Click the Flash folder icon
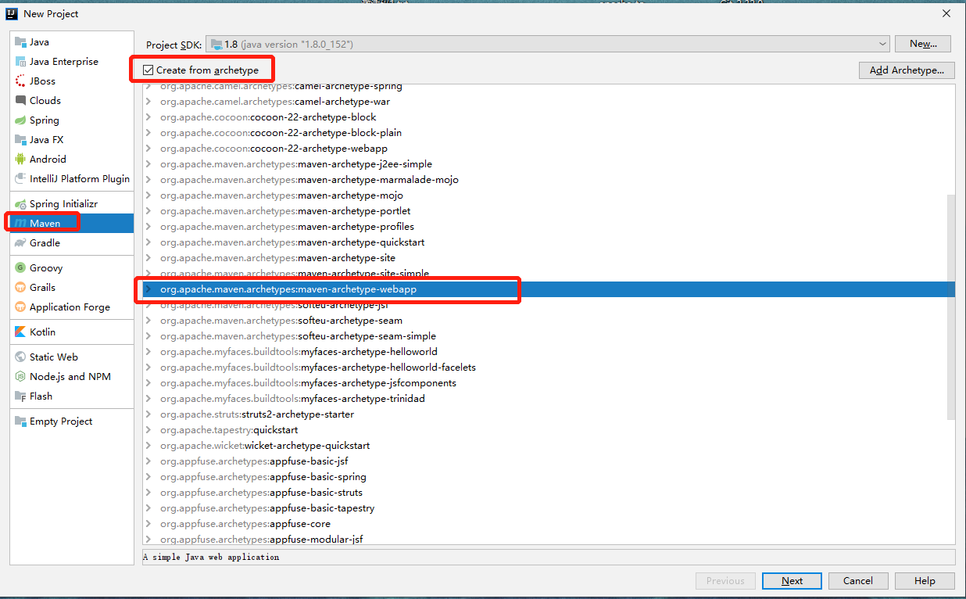 pyautogui.click(x=20, y=396)
